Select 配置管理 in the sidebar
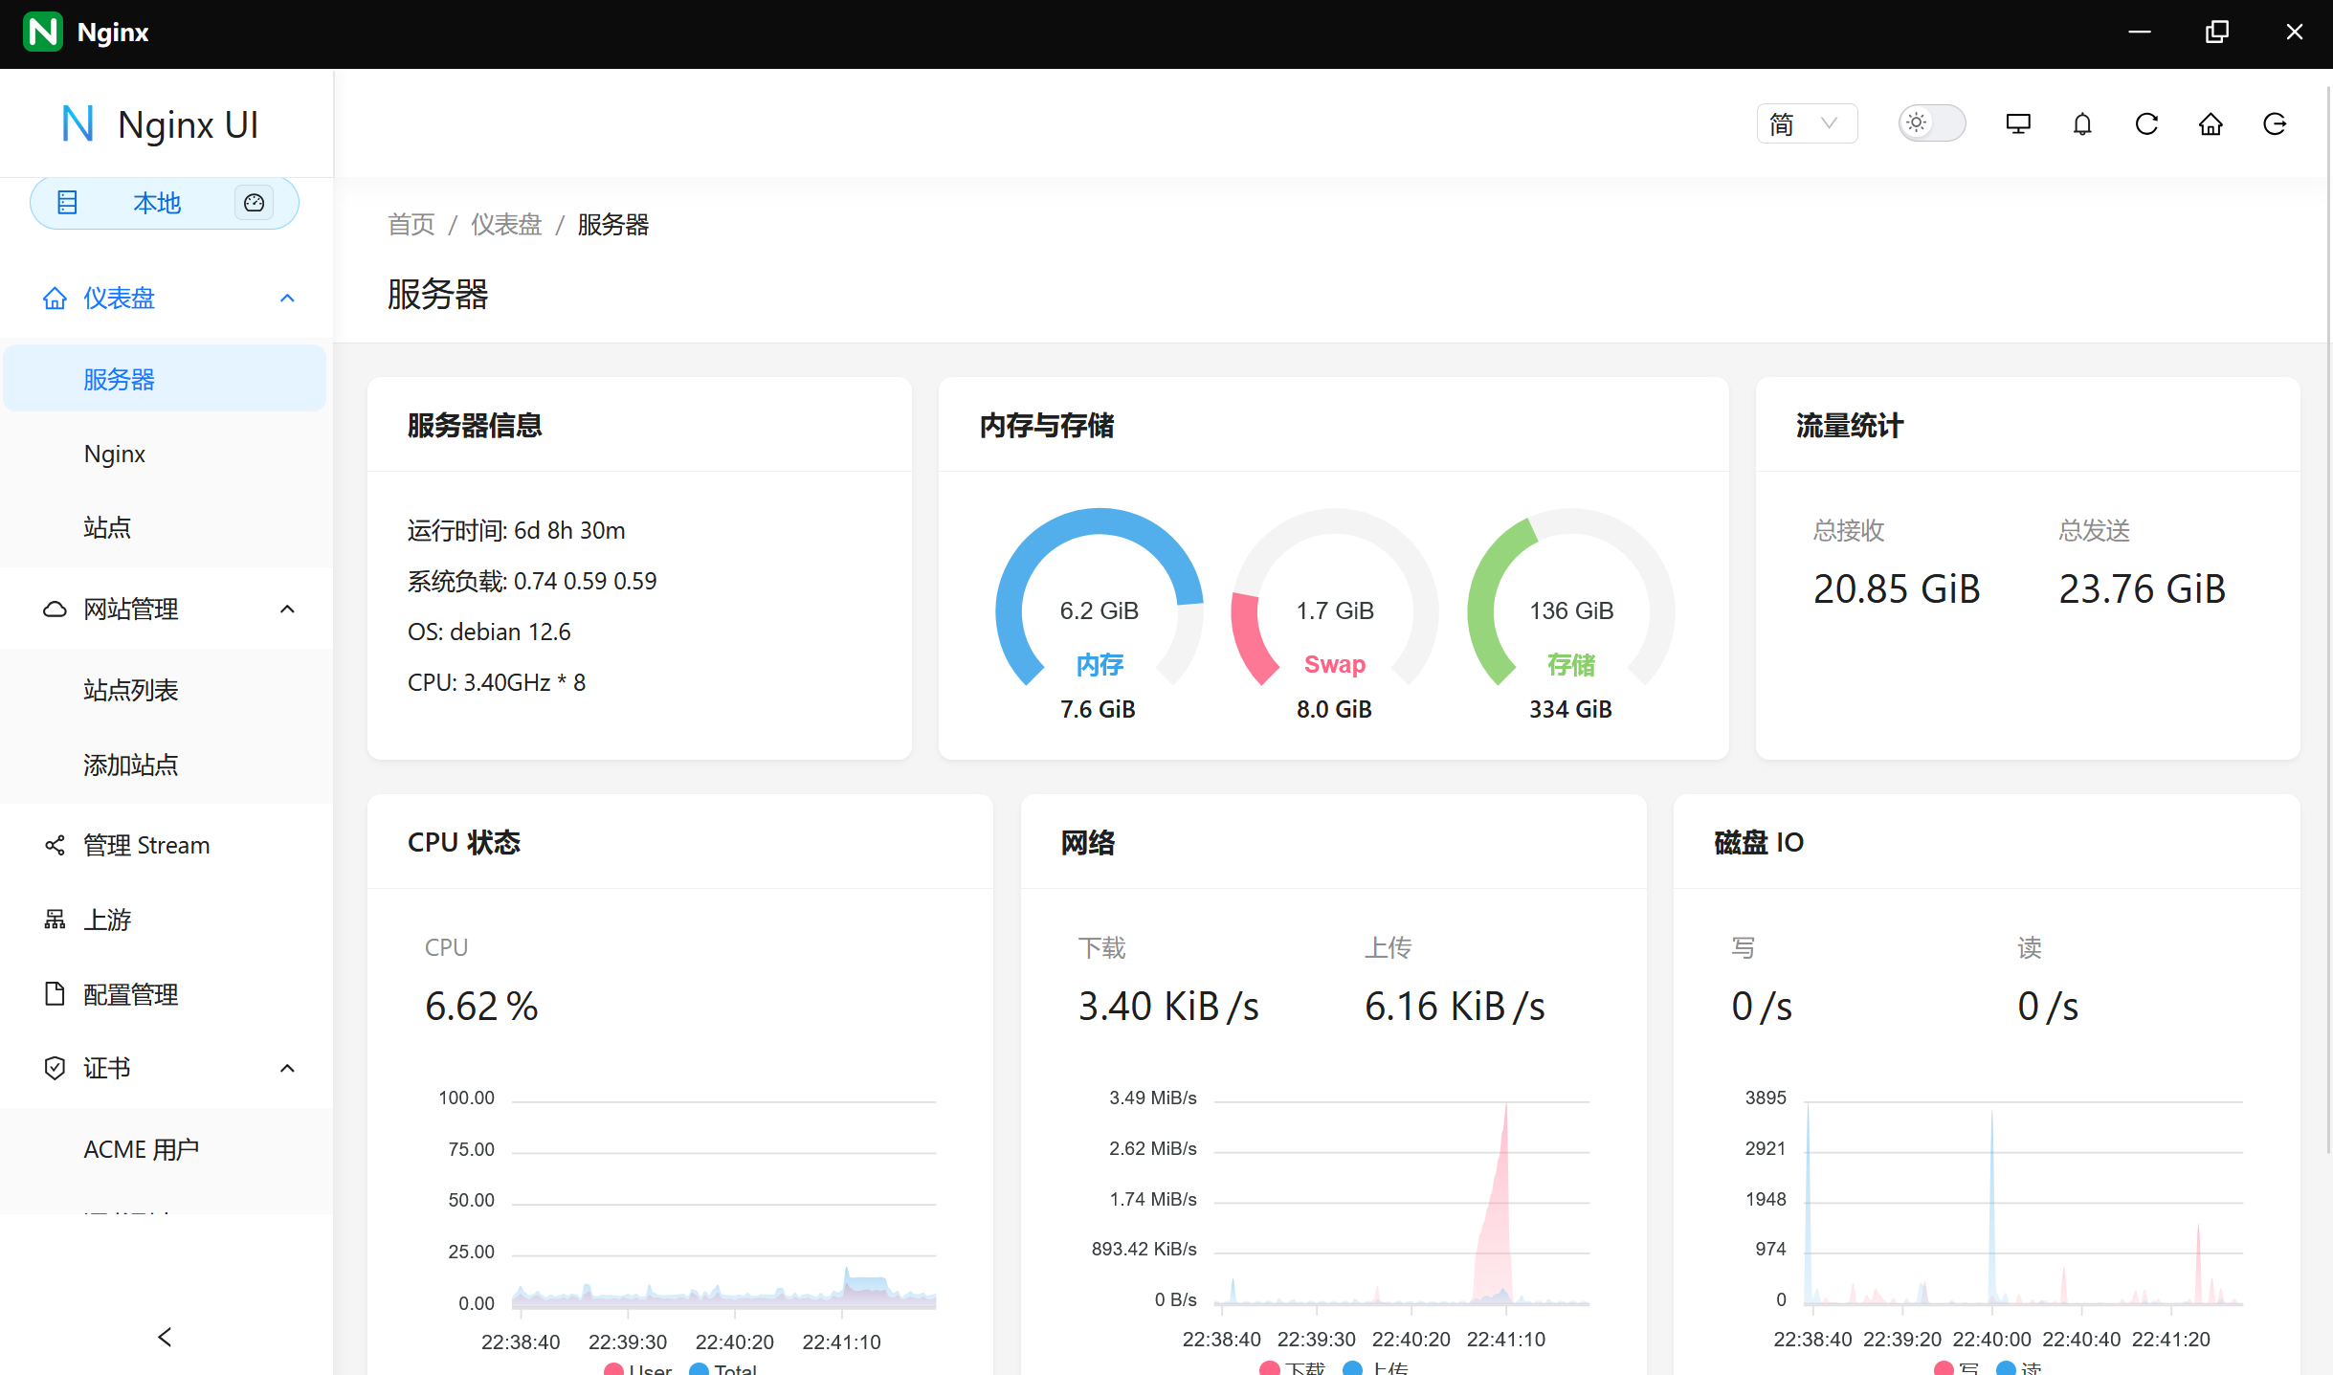The height and width of the screenshot is (1375, 2333). (130, 995)
